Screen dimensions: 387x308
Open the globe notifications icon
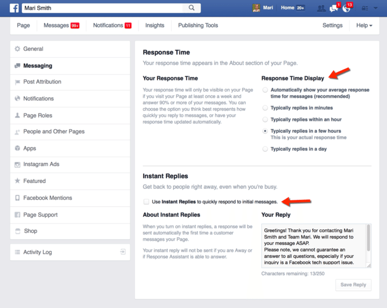[x=346, y=9]
